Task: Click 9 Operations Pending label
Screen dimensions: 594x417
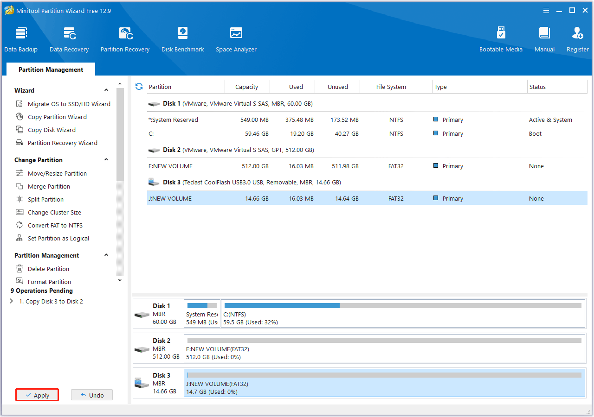Action: coord(42,291)
